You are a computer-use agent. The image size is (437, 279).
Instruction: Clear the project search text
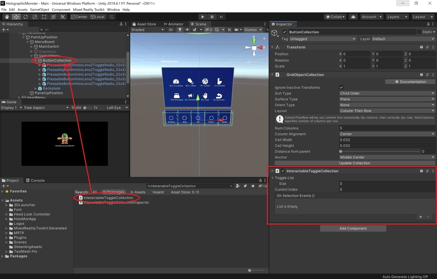(x=231, y=186)
